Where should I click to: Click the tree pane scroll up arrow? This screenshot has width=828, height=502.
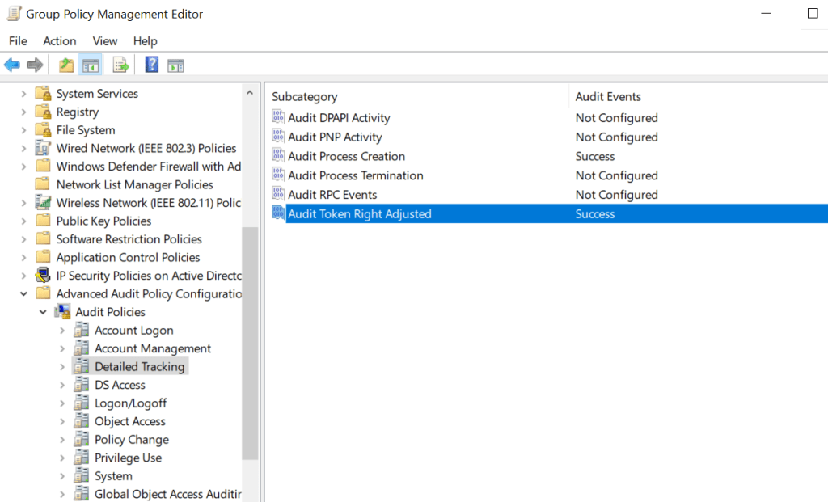coord(250,93)
